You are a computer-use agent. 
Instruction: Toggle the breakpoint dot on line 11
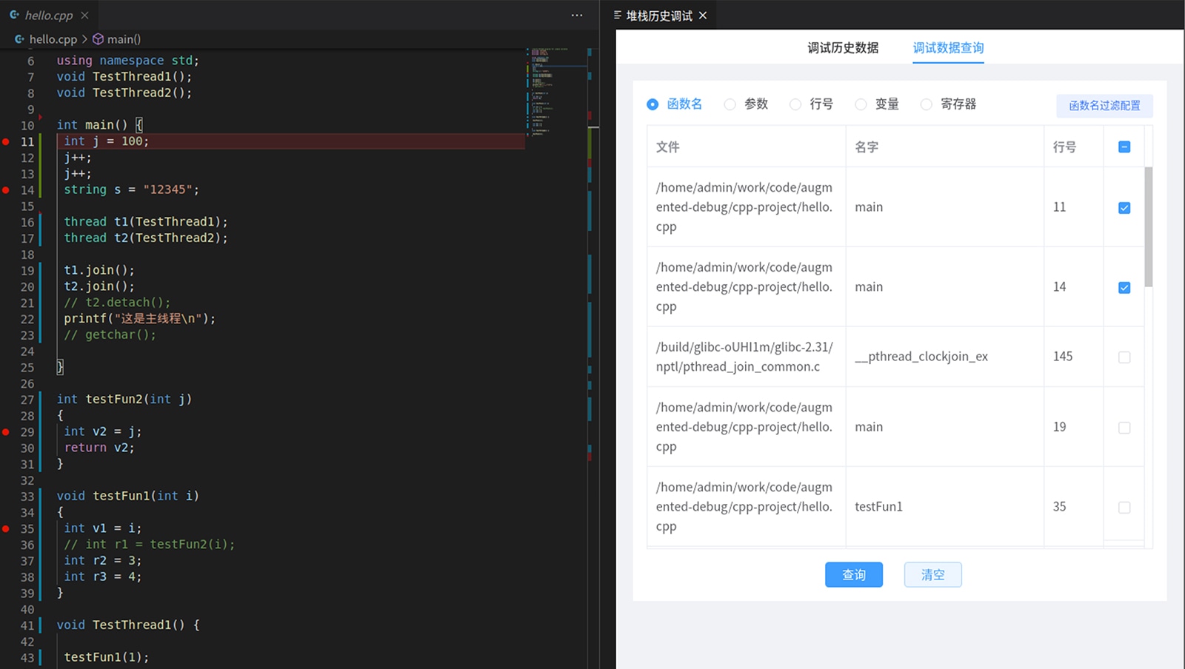pyautogui.click(x=6, y=141)
